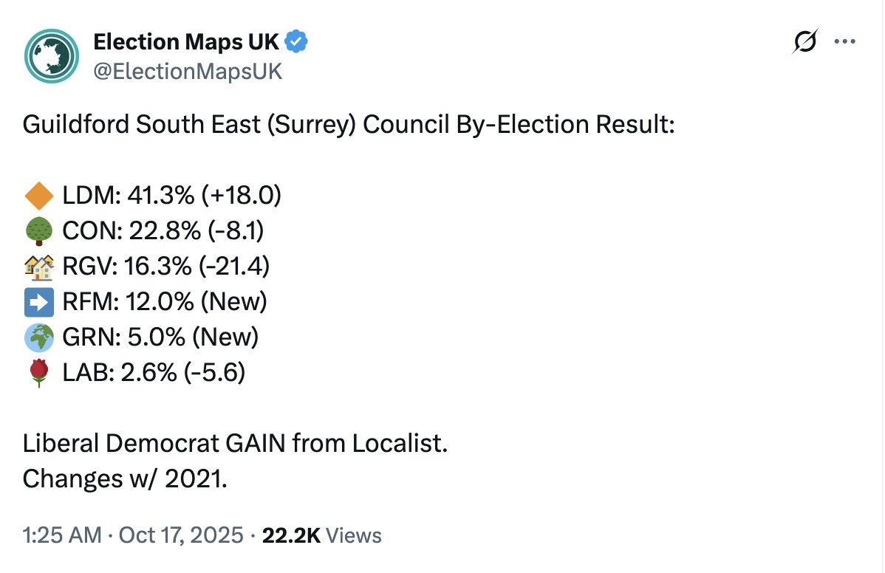Click the blue verified checkmark badge
The image size is (885, 573).
point(296,42)
